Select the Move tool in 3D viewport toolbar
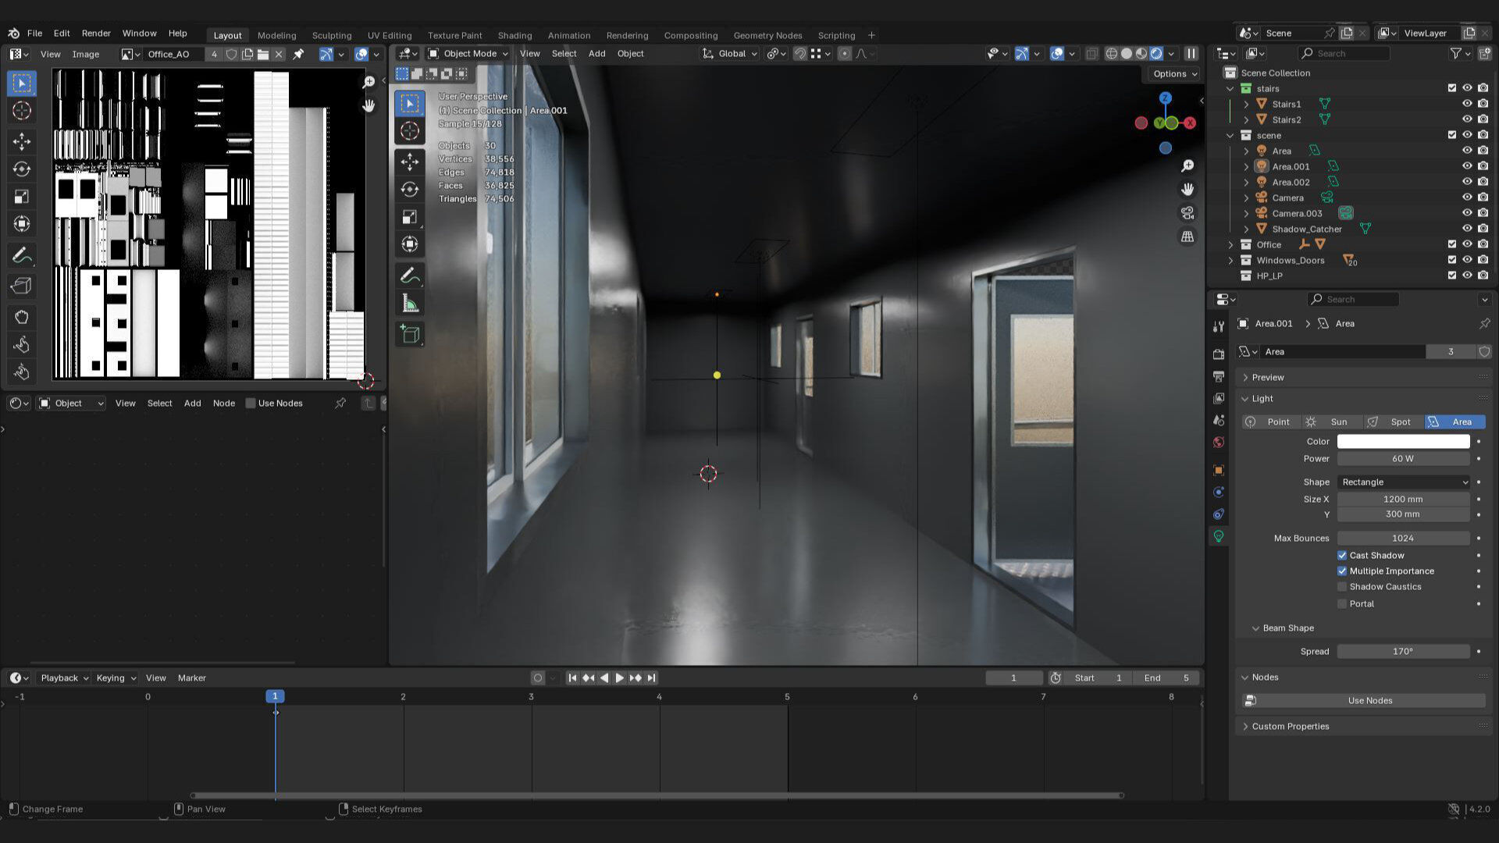This screenshot has width=1499, height=843. [410, 162]
